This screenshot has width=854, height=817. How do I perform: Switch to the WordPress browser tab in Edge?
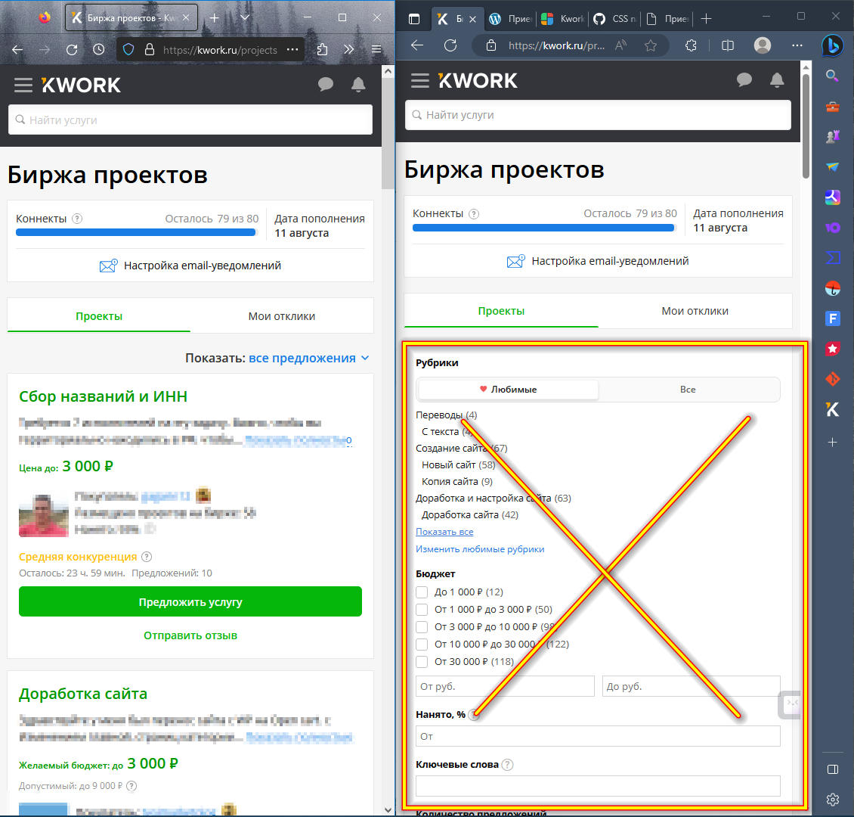511,18
